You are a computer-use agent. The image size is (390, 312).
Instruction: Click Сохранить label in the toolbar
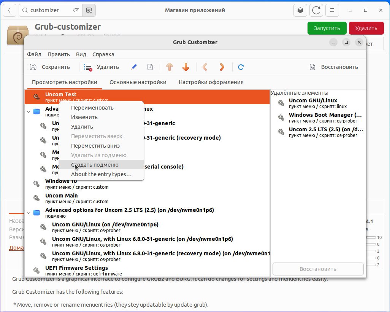(56, 67)
